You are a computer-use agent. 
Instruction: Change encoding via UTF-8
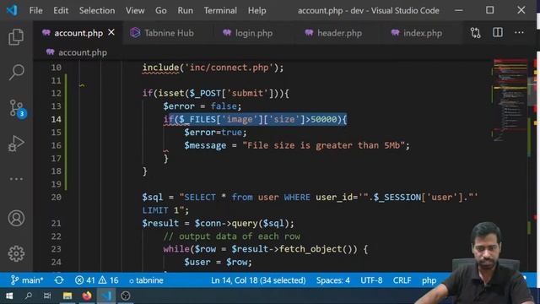[371, 280]
